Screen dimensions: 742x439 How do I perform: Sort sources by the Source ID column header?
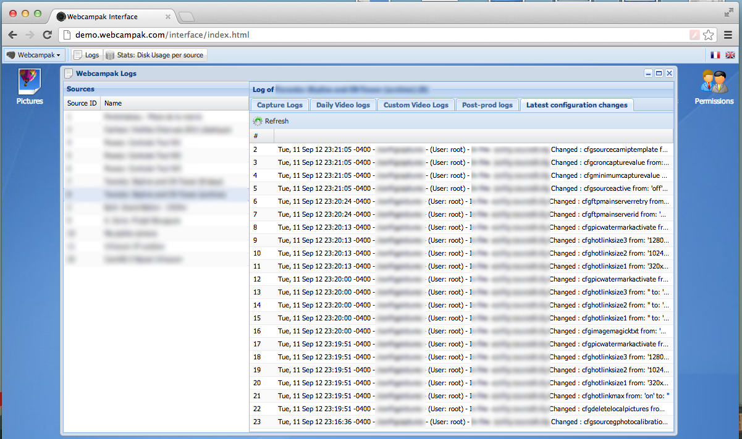pos(82,103)
